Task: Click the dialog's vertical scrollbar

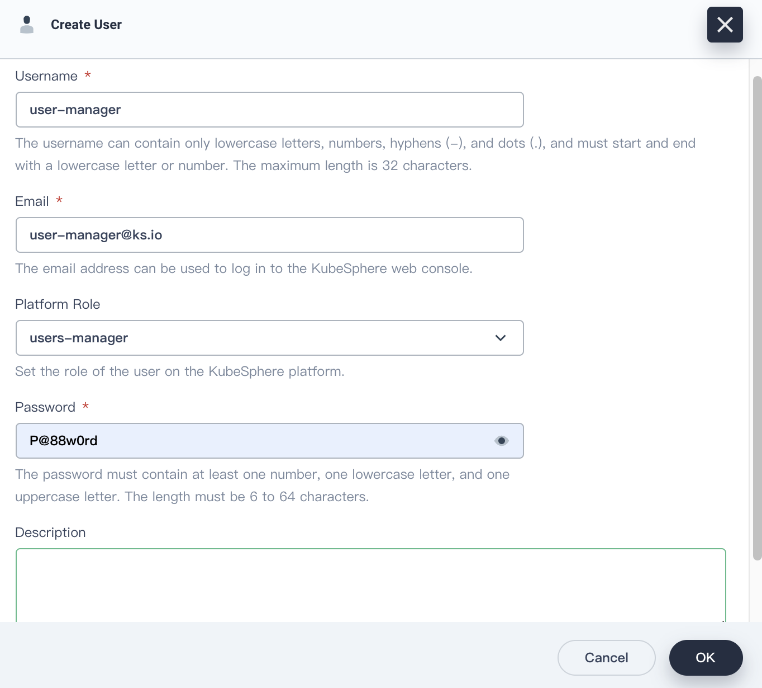Action: point(757,318)
